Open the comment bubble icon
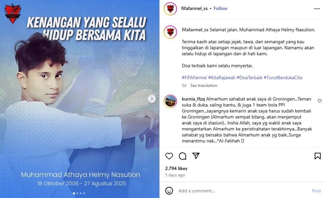This screenshot has width=324, height=198. coord(183,156)
